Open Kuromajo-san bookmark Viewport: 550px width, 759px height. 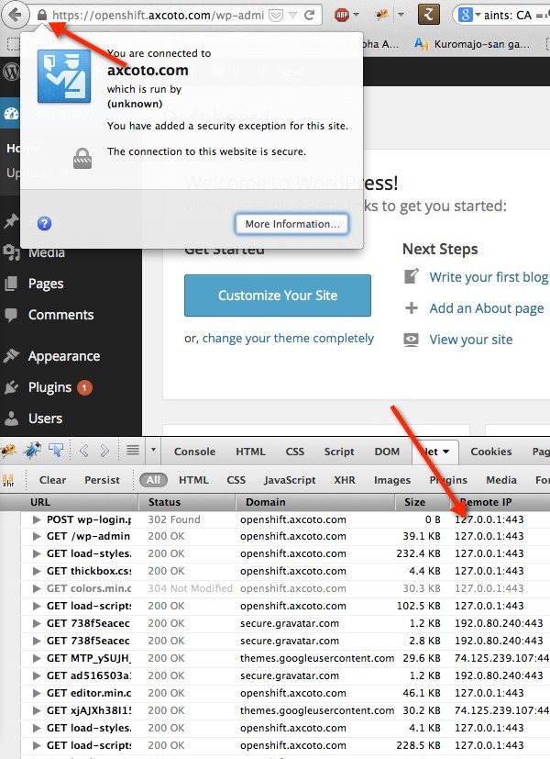pyautogui.click(x=474, y=44)
